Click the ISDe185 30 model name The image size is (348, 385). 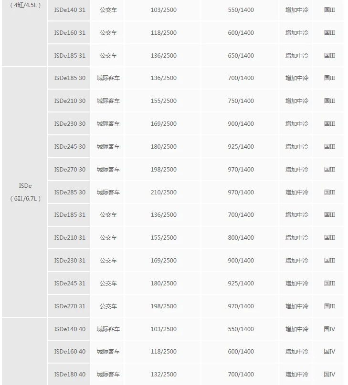click(70, 78)
